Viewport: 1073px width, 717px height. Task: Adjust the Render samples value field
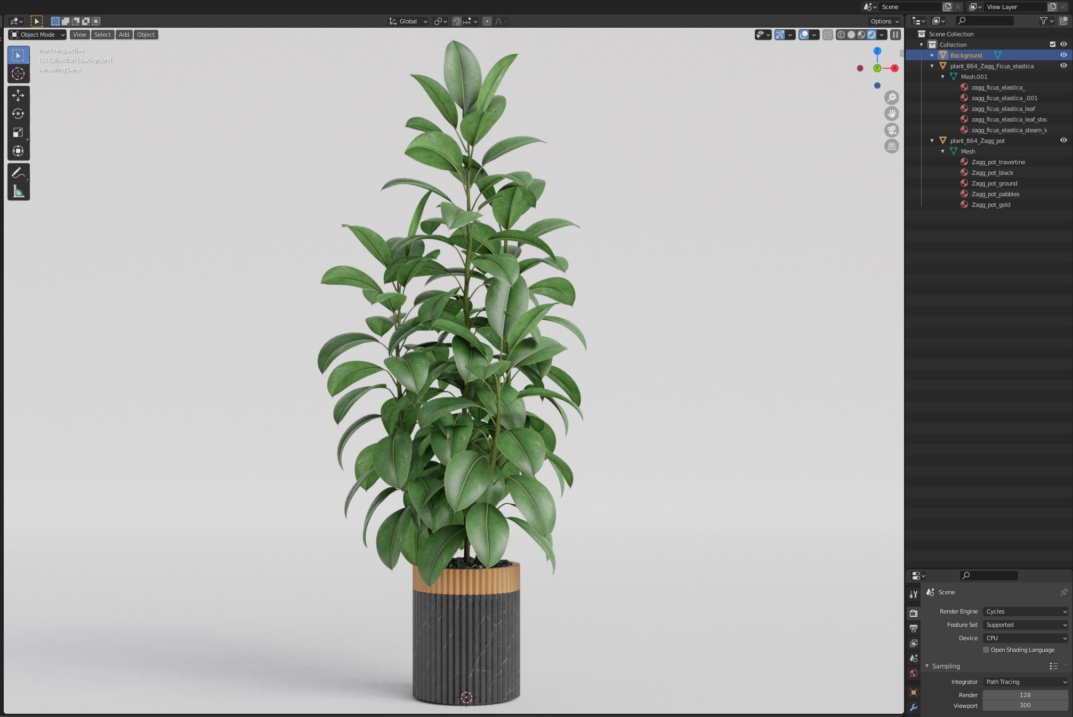(1026, 695)
